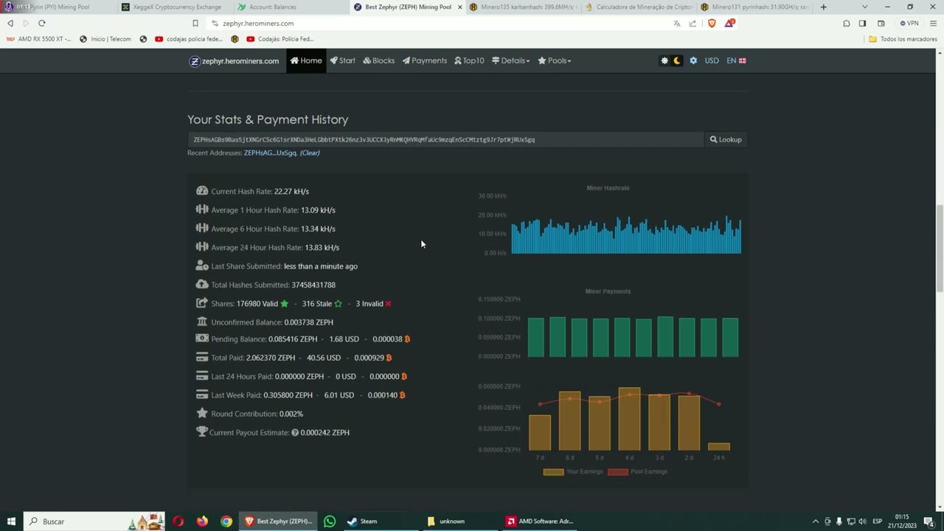Click the Last Share Submitted upload icon
944x531 pixels.
[x=202, y=265]
